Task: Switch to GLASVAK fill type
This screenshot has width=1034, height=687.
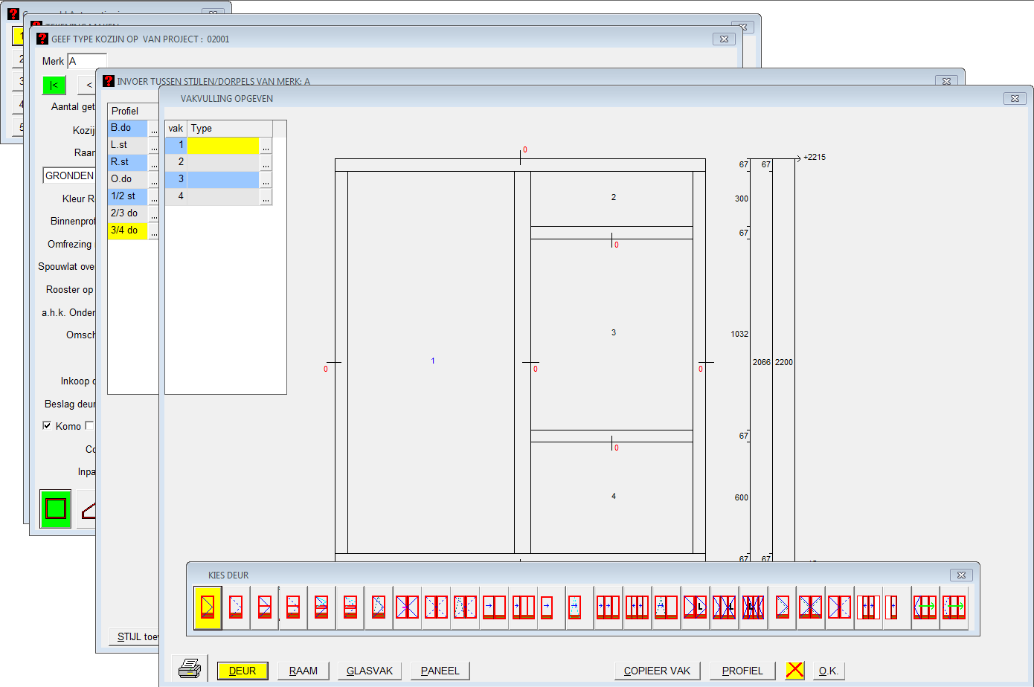Action: (370, 671)
